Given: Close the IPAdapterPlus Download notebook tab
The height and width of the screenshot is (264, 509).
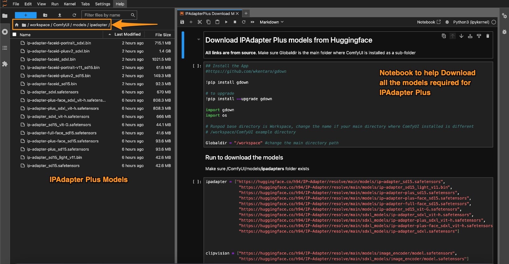Looking at the screenshot, I should (237, 13).
